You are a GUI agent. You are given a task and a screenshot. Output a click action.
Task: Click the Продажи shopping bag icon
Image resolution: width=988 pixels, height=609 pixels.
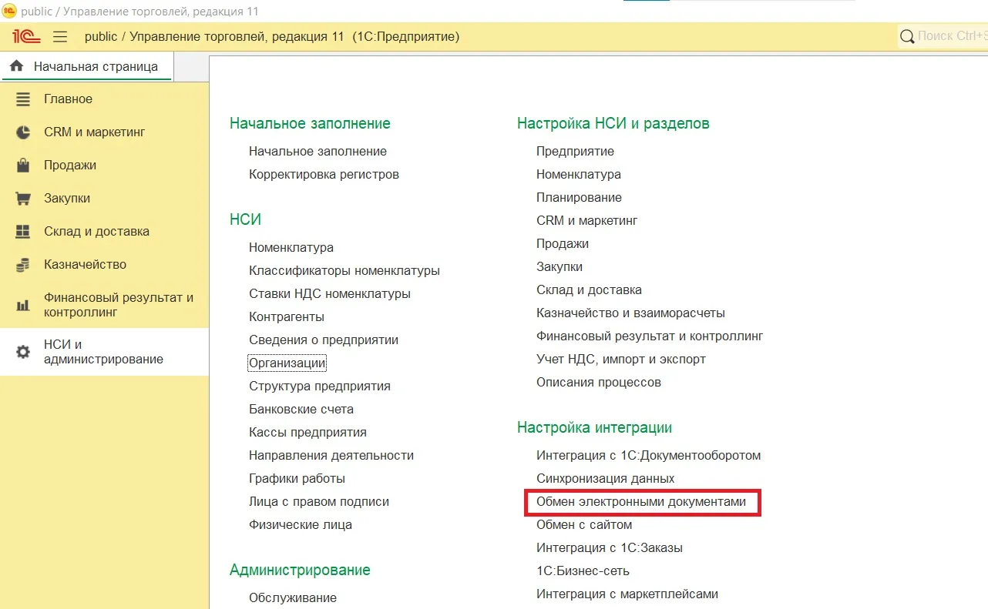tap(23, 166)
